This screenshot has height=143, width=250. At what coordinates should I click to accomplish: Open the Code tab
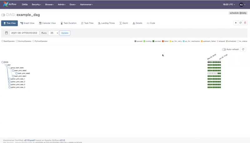(x=151, y=23)
